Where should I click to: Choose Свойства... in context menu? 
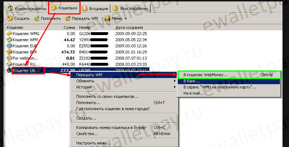tap(124, 134)
